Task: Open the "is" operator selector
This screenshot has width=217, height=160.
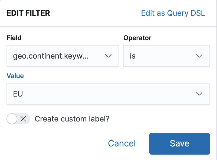Action: (x=162, y=56)
